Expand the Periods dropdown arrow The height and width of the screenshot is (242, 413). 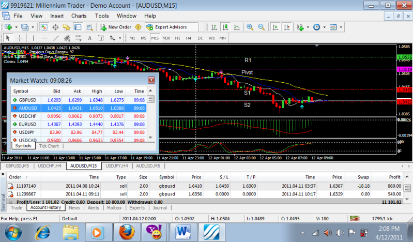(324, 27)
